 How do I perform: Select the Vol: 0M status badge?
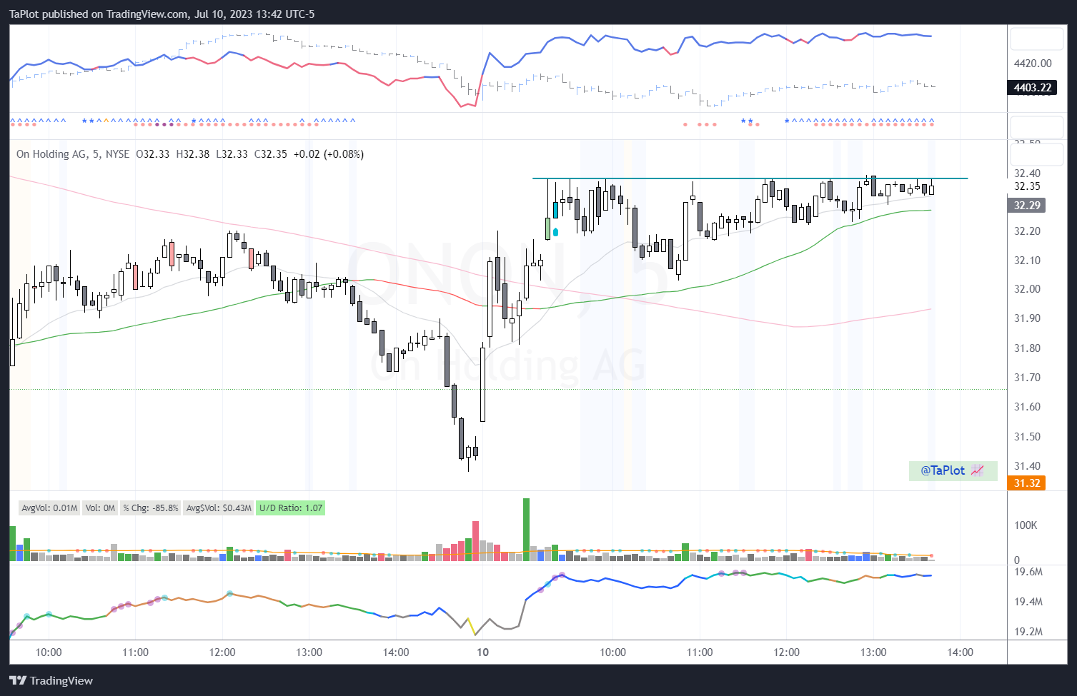coord(100,508)
